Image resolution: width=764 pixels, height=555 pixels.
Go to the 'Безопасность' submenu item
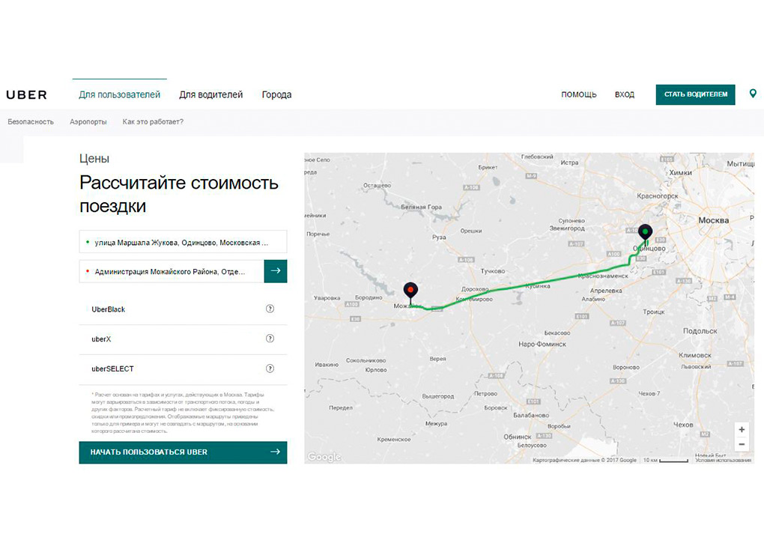pyautogui.click(x=31, y=122)
